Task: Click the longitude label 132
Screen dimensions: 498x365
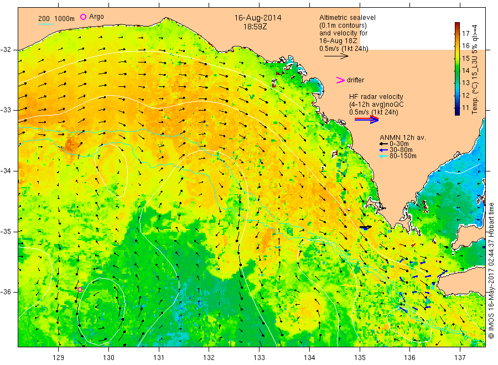Action: point(209,358)
